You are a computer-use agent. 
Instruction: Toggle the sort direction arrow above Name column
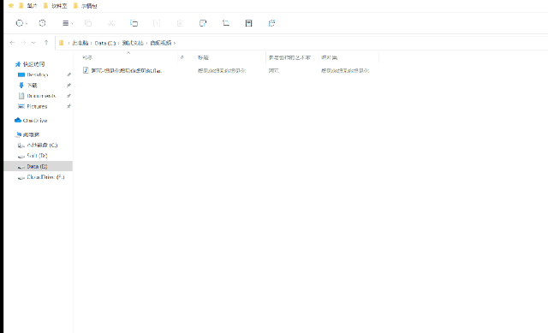point(128,52)
